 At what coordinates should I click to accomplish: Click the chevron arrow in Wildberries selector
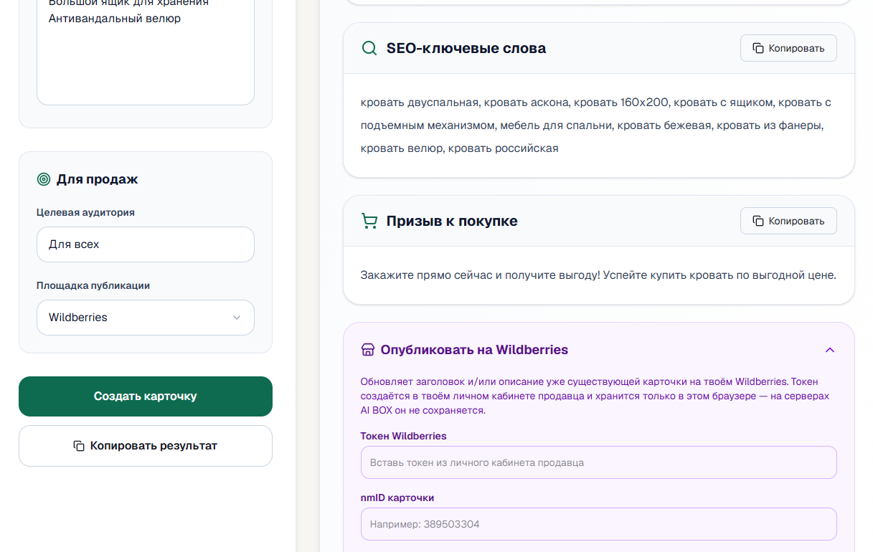[237, 318]
